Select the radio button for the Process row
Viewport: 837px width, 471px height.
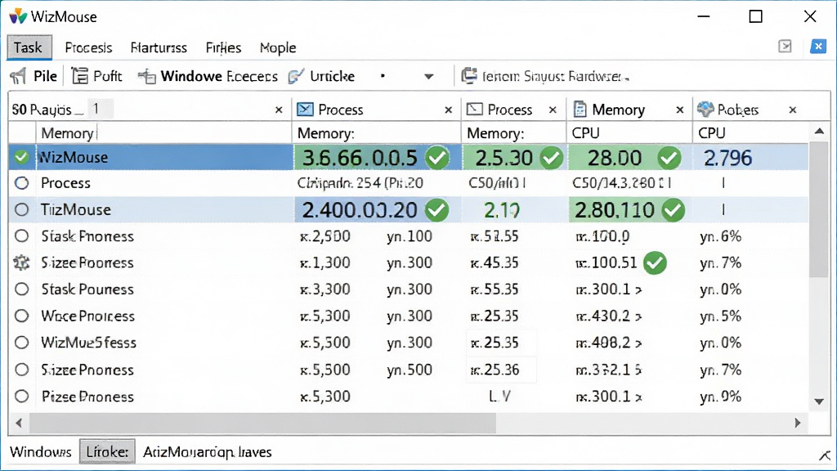pyautogui.click(x=21, y=183)
